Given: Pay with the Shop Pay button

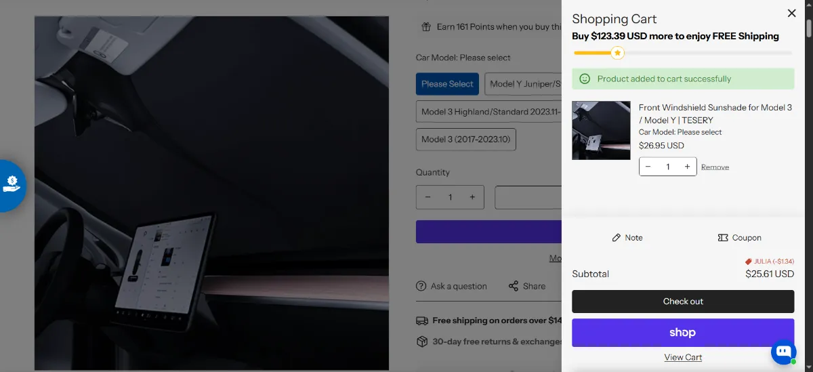Looking at the screenshot, I should tap(683, 333).
